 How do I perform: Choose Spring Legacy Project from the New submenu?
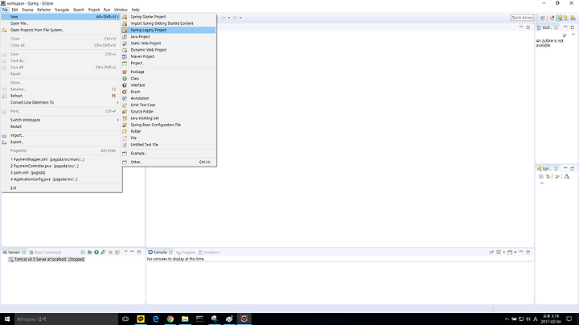click(x=168, y=30)
